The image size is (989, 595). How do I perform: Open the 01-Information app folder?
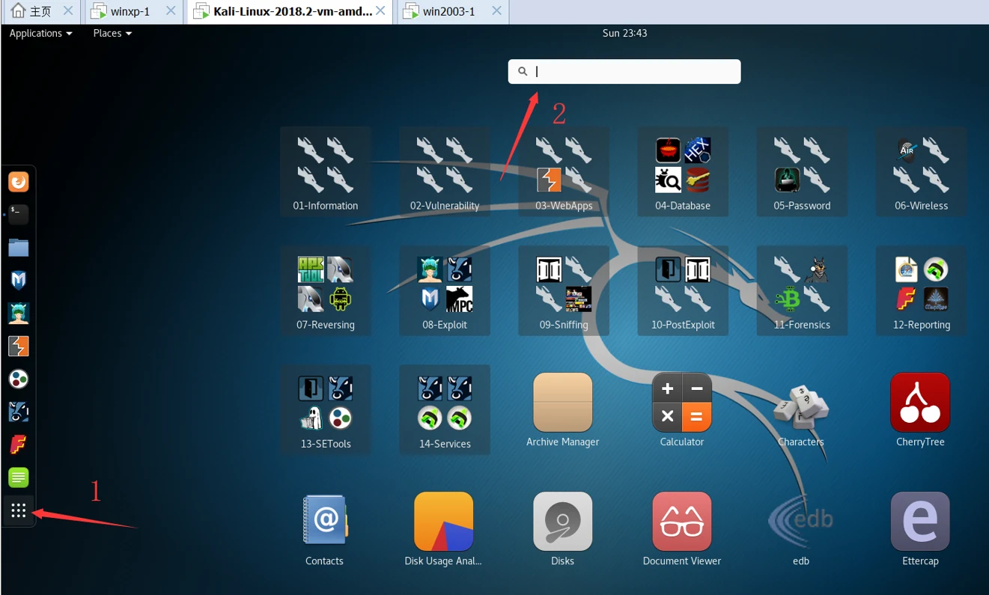pyautogui.click(x=325, y=172)
